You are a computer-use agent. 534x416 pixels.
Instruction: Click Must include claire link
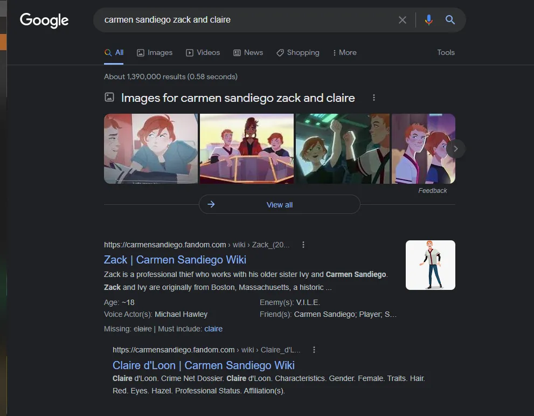click(213, 329)
